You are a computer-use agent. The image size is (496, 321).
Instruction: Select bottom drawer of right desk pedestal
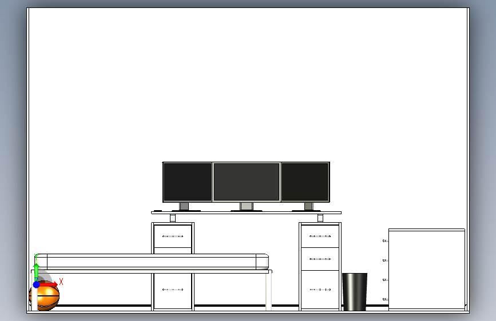[320, 290]
